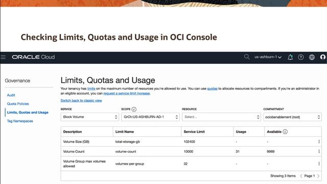Viewport: 327px width, 184px height.
Task: Click the service limit value 102400
Action: (x=189, y=142)
